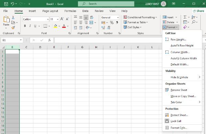Click the Save icon in title bar

pos(6,4)
